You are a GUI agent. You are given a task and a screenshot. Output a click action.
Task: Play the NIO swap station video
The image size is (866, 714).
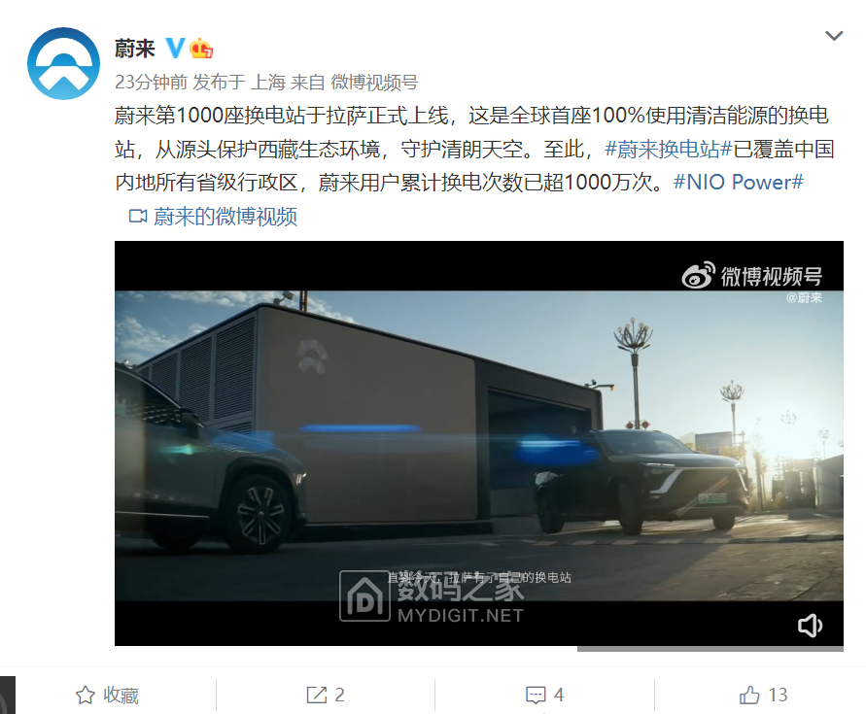click(479, 443)
